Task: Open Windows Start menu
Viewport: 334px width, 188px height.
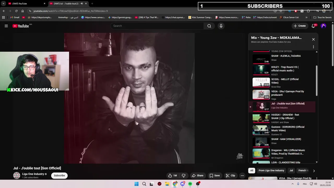Action: pos(136,184)
